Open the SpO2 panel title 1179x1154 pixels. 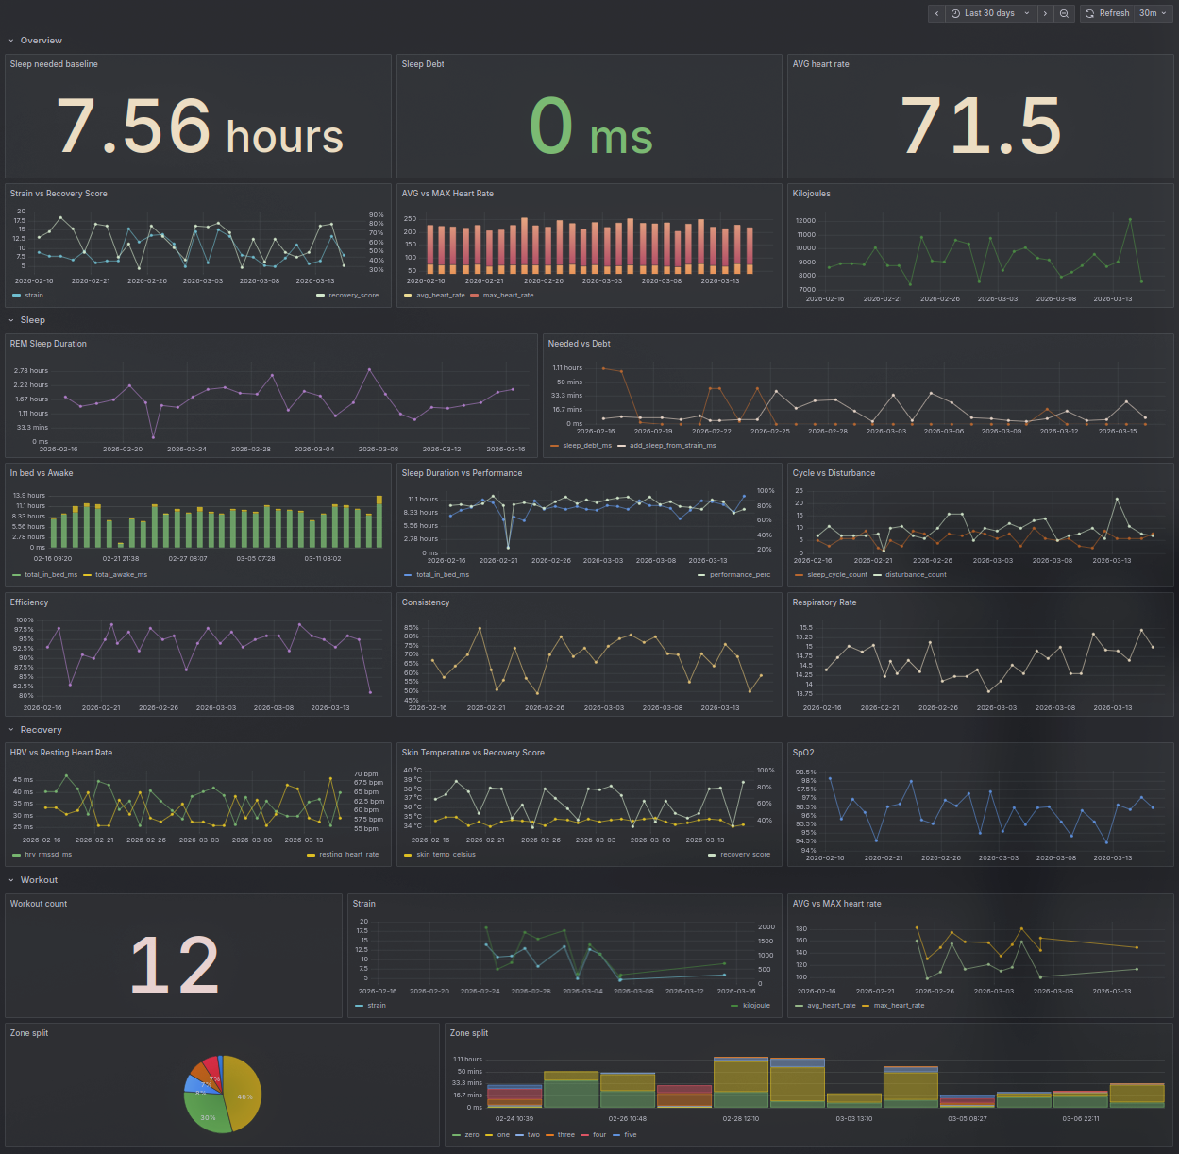[x=803, y=753]
